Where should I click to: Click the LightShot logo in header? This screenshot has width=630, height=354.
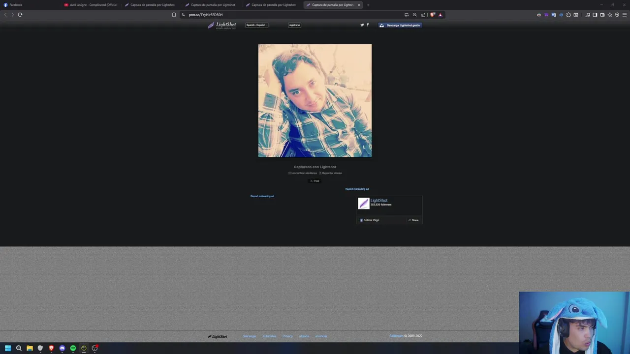click(x=222, y=25)
